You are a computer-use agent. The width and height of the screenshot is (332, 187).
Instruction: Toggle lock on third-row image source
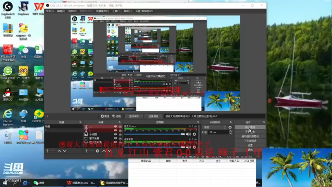tap(120, 134)
